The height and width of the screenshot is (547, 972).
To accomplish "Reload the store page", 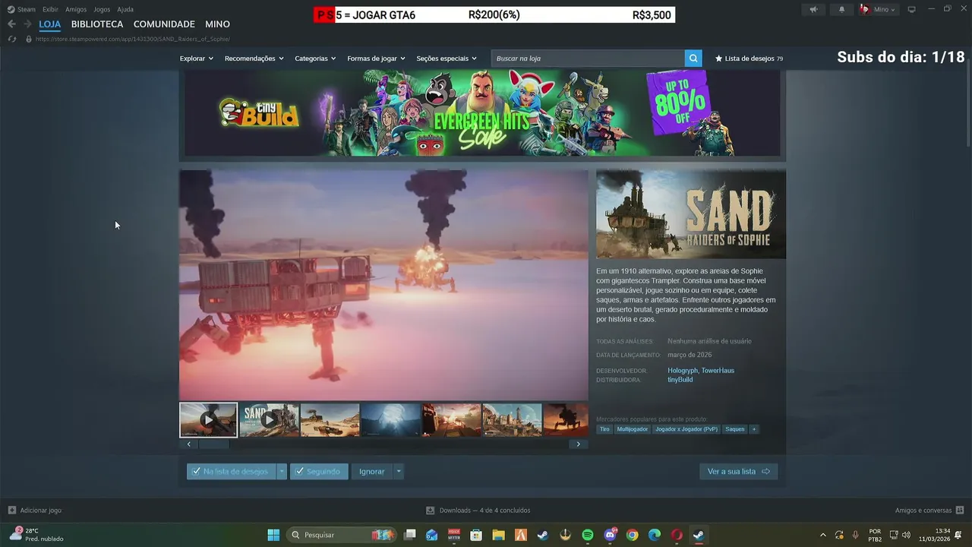I will tap(11, 39).
